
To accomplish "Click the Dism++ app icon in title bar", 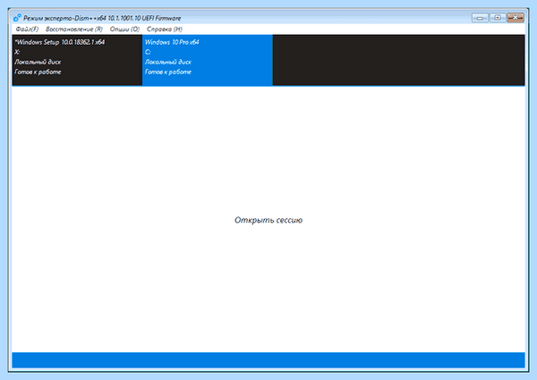I will (x=17, y=18).
